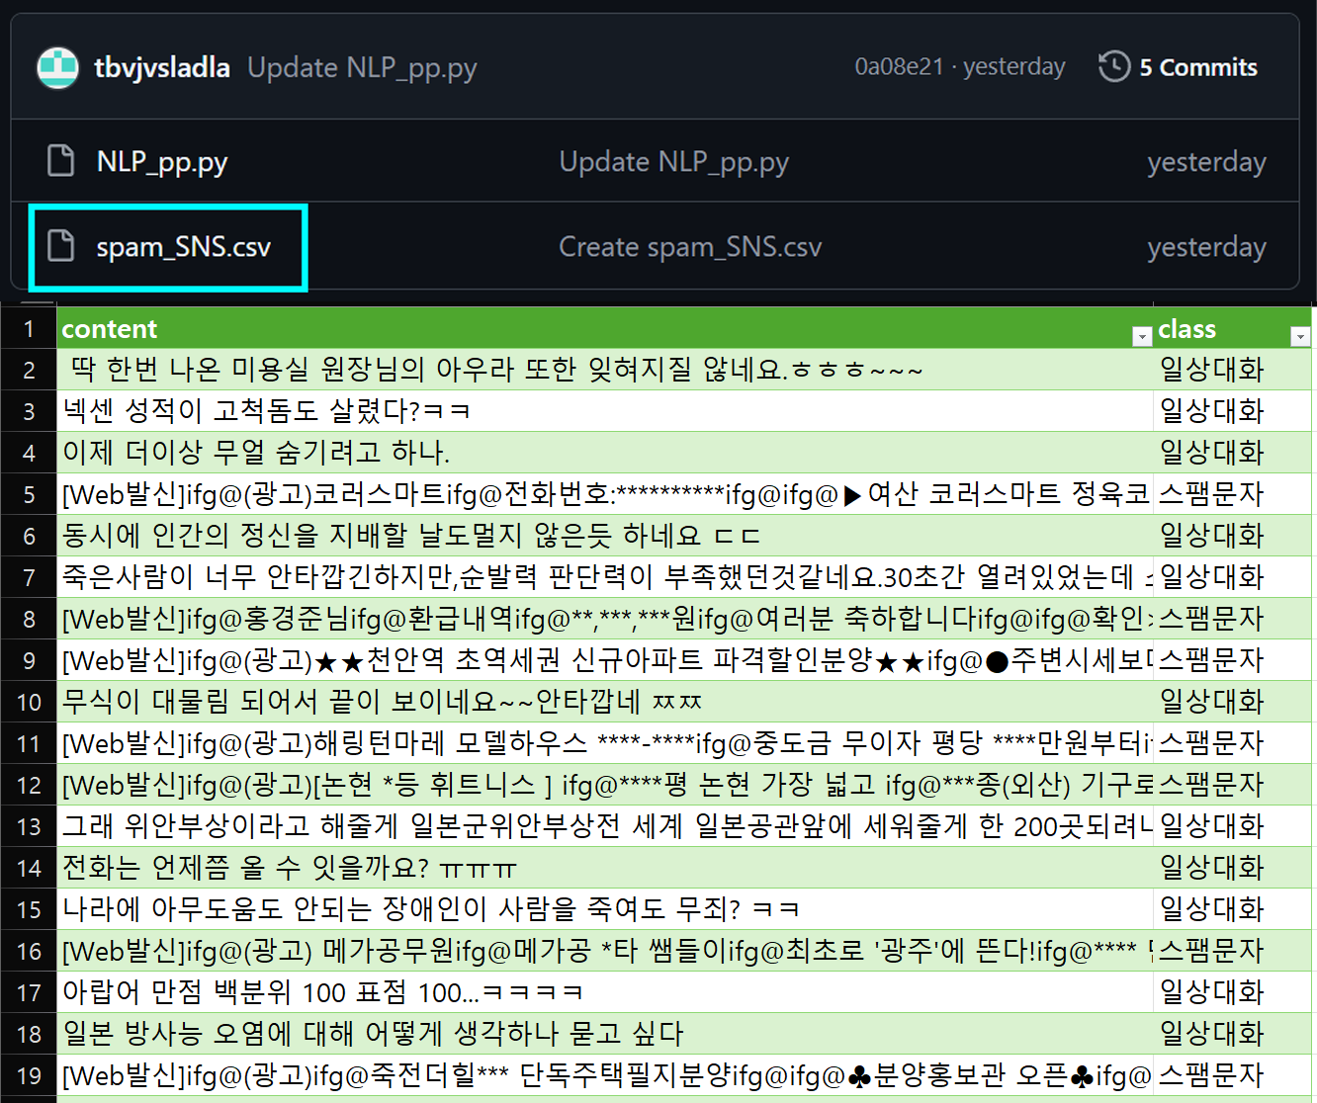1317x1103 pixels.
Task: Select row header 10
Action: (29, 702)
